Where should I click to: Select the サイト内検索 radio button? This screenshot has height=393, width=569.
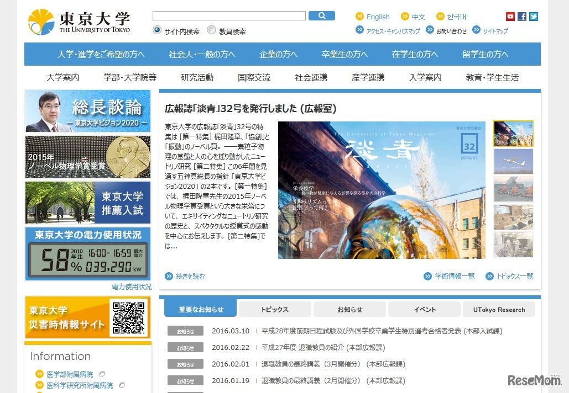point(157,30)
